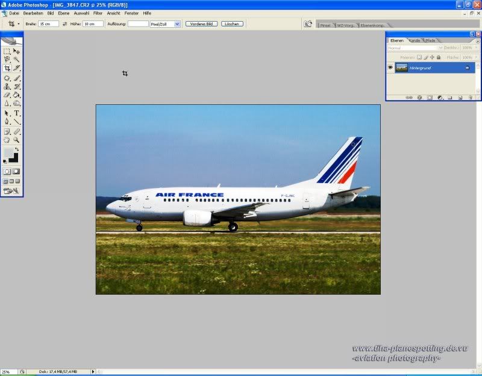The height and width of the screenshot is (376, 482).
Task: Select the Zoom magnifier tool
Action: coord(17,140)
